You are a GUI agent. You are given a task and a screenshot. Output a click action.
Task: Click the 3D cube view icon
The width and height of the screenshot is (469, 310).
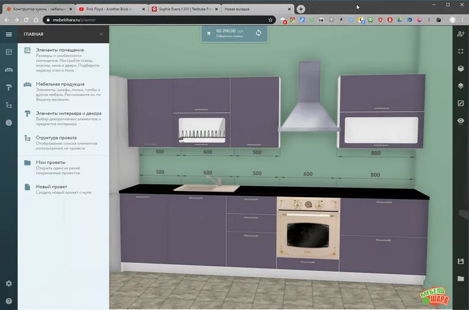460,68
